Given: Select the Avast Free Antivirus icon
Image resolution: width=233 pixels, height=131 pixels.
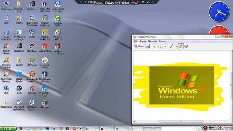Looking at the screenshot, I should pyautogui.click(x=6, y=63).
